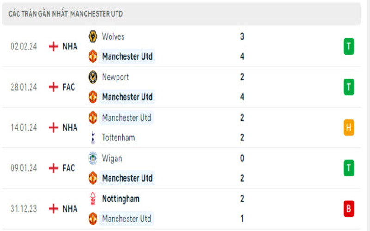Click England flag icon beside 31.12.23 NHA
The width and height of the screenshot is (370, 231).
tap(54, 209)
